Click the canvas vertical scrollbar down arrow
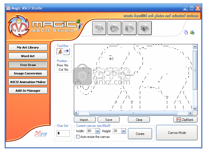204x150 pixels. point(195,108)
